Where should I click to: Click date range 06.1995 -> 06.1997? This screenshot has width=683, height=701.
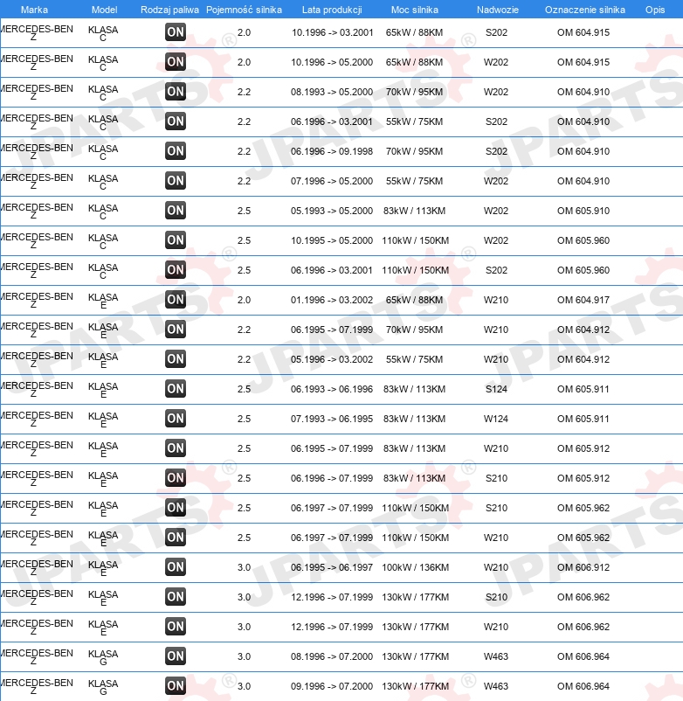coord(331,567)
